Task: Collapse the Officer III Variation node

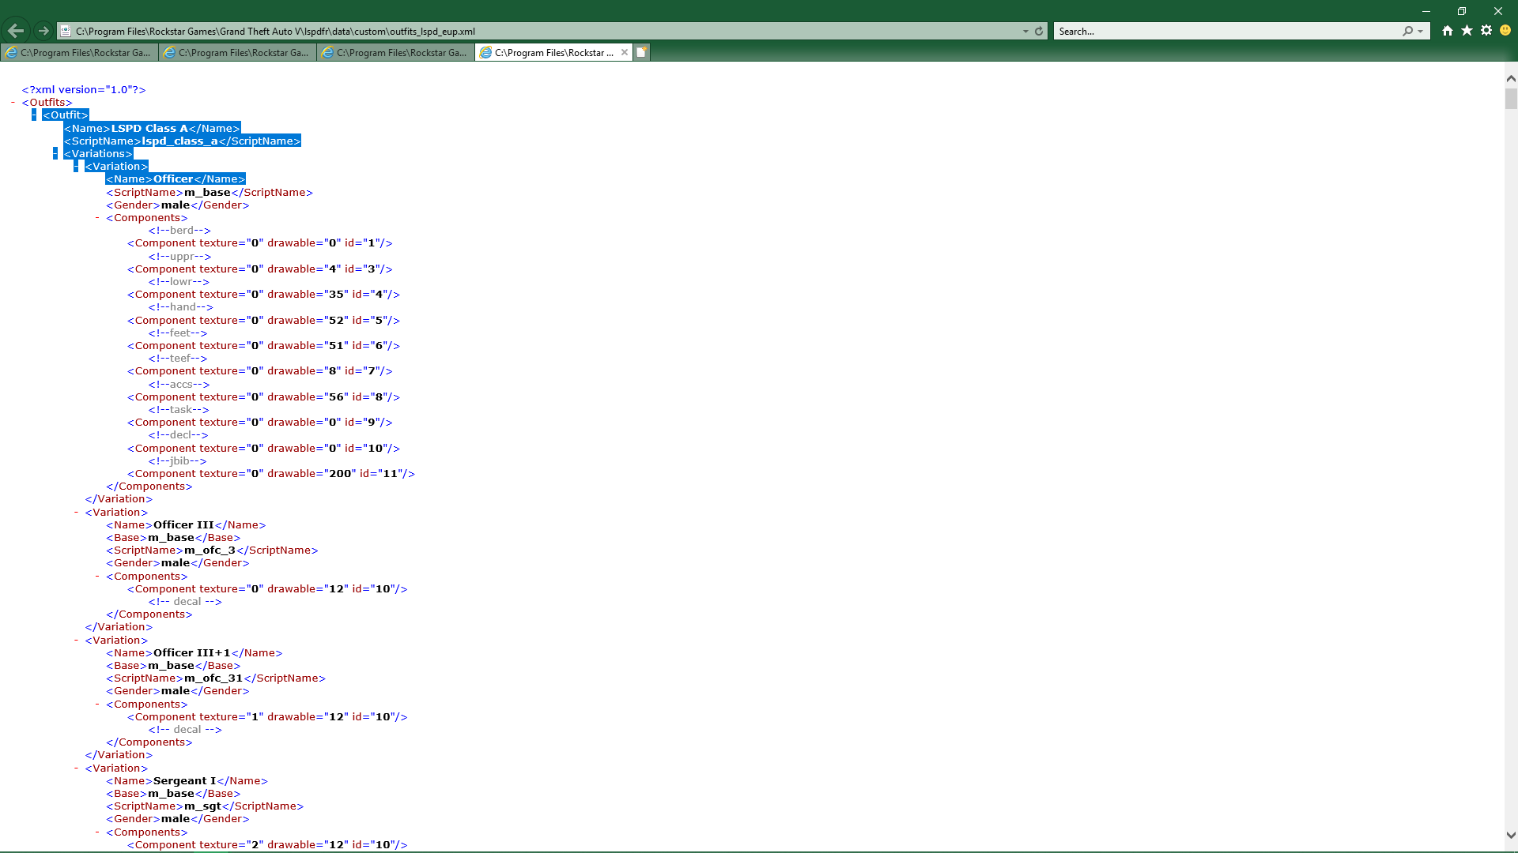Action: [x=76, y=513]
